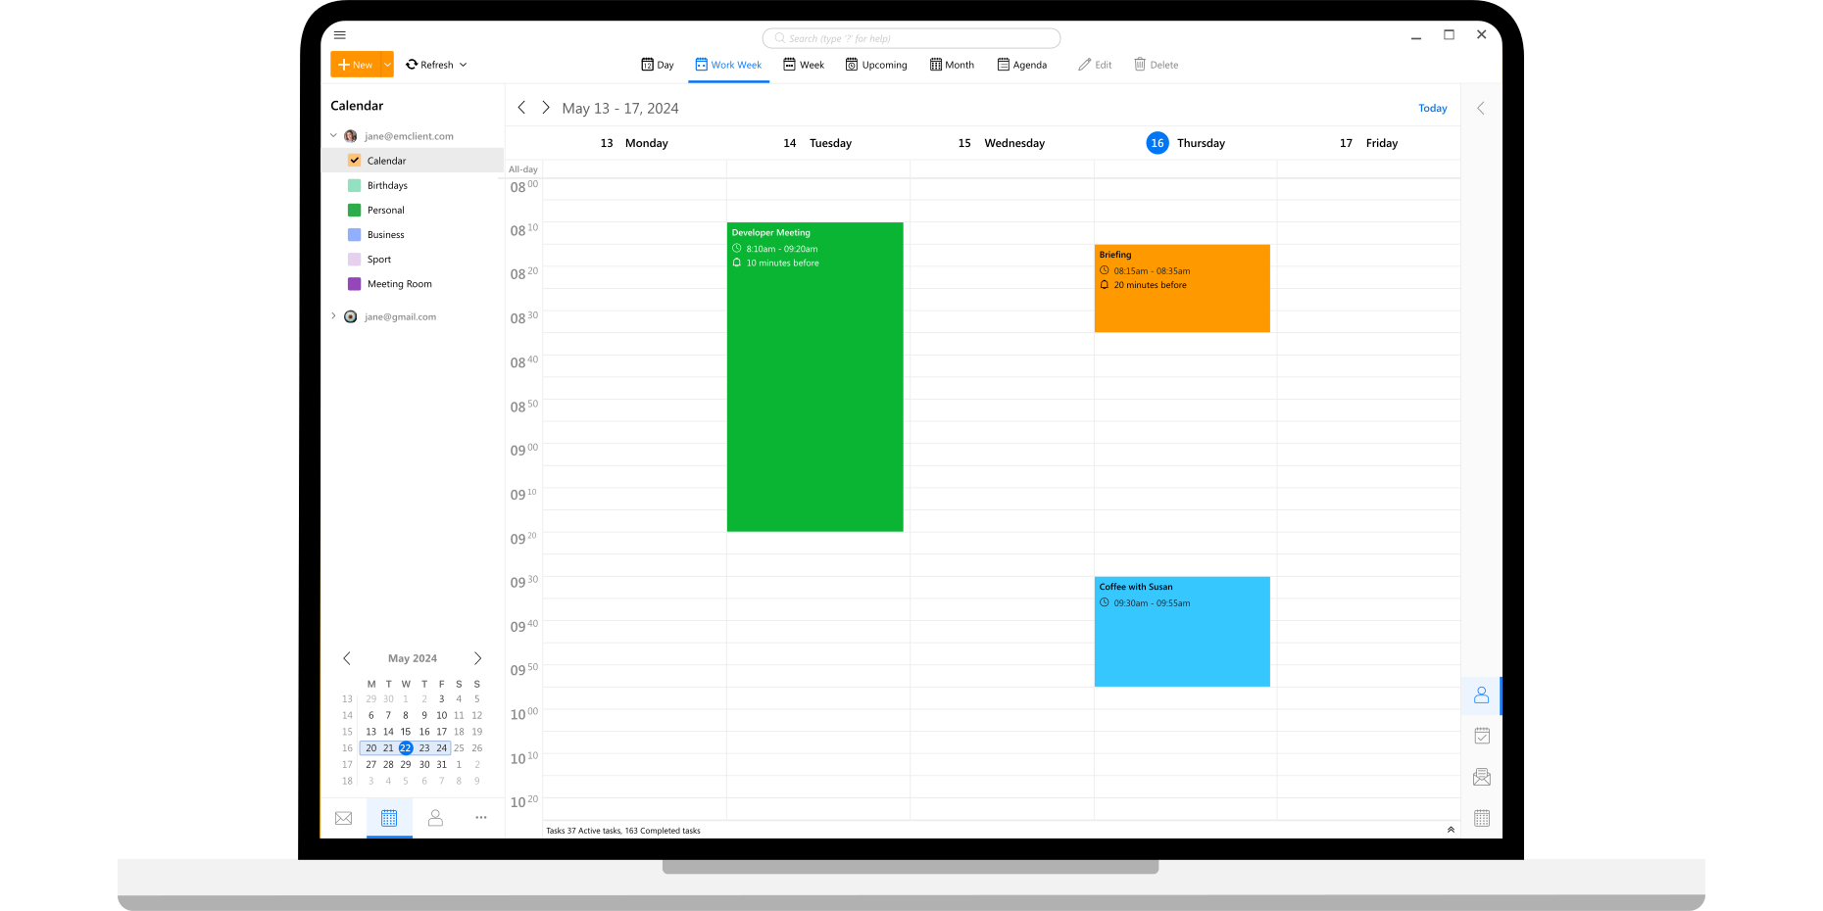The height and width of the screenshot is (911, 1823).
Task: Open Contacts icon in bottom navigation
Action: pos(435,818)
